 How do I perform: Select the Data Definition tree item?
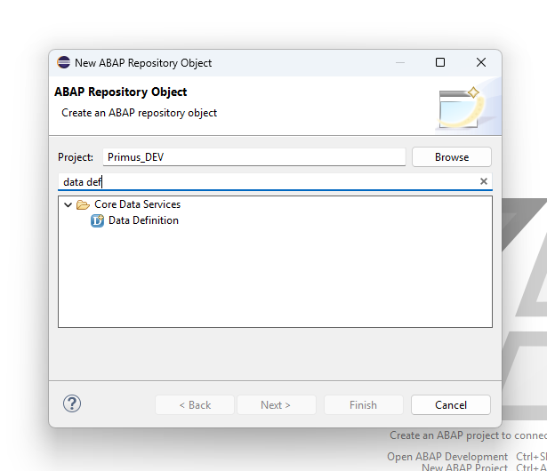click(143, 220)
